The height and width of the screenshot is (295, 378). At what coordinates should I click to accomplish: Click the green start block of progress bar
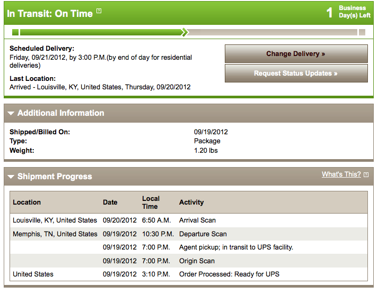15,32
